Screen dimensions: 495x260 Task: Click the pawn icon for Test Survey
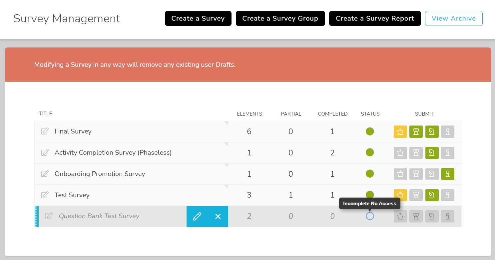tap(448, 195)
